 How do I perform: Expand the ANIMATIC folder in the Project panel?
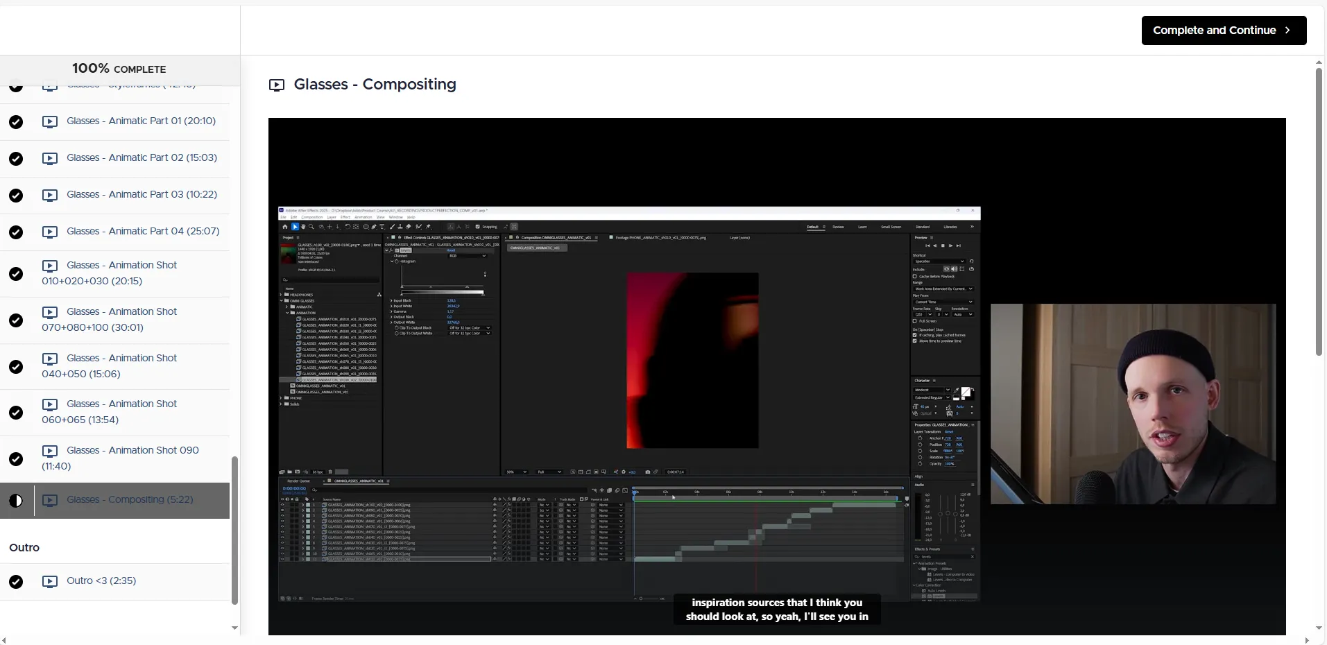(x=286, y=307)
